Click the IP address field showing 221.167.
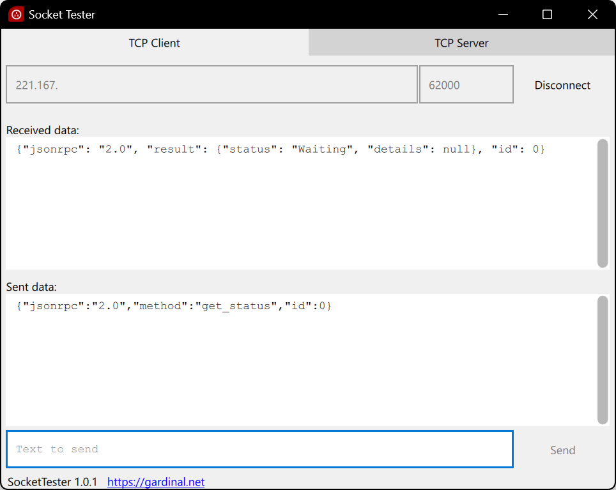Screen dimensions: 616x490 pyautogui.click(x=212, y=84)
